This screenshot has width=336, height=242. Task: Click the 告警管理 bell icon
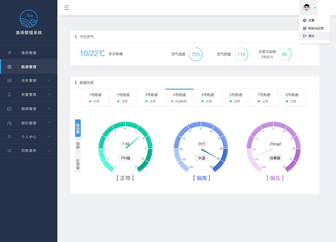(9, 94)
